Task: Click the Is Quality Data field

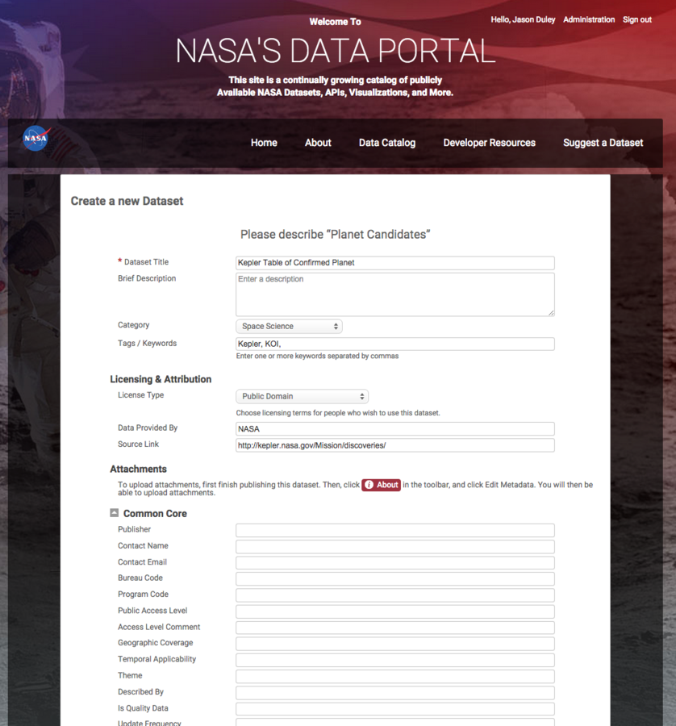Action: click(x=395, y=709)
